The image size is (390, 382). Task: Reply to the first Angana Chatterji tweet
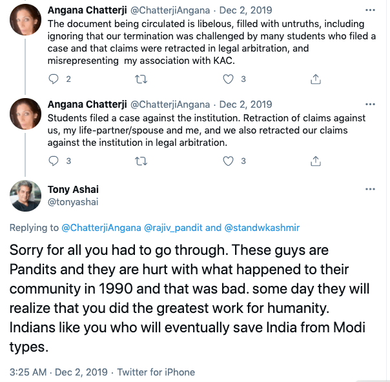[55, 79]
